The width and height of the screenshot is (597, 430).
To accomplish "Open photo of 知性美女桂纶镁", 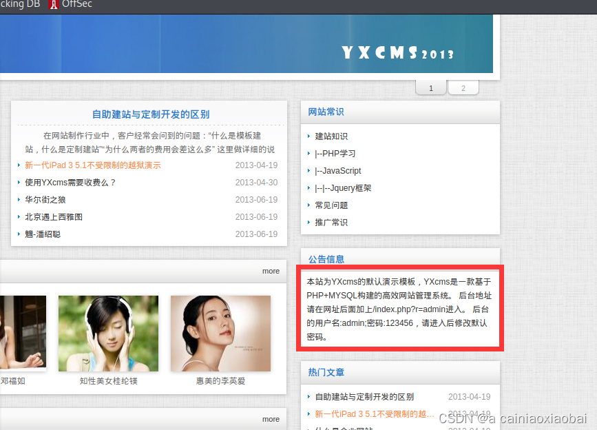I will [108, 334].
